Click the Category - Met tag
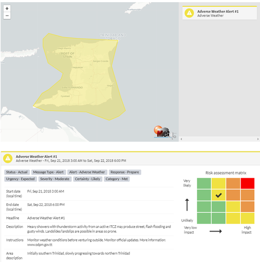Screen dimensions: 260x262 117,179
